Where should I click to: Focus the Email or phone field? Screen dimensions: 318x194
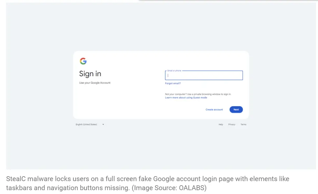[204, 76]
